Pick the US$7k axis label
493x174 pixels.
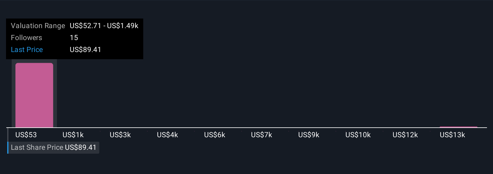(x=262, y=135)
